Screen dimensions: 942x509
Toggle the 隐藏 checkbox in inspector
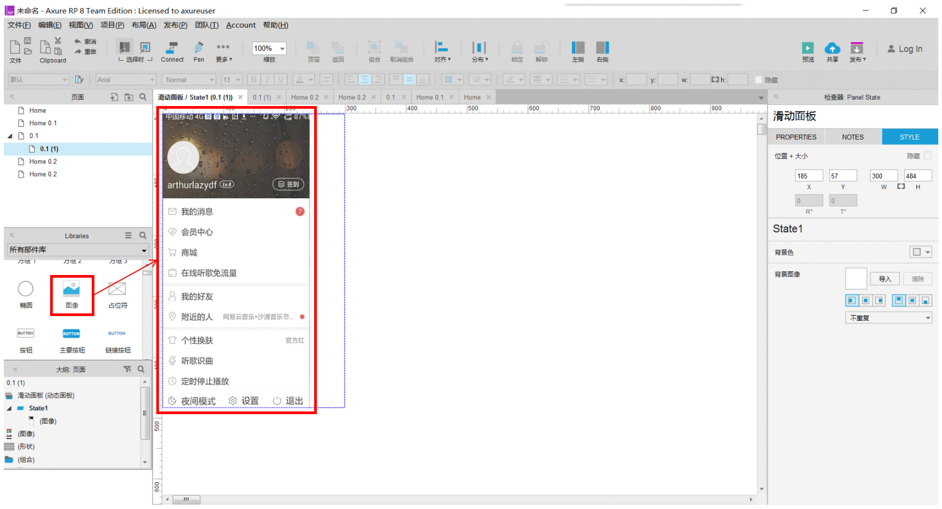(x=928, y=156)
